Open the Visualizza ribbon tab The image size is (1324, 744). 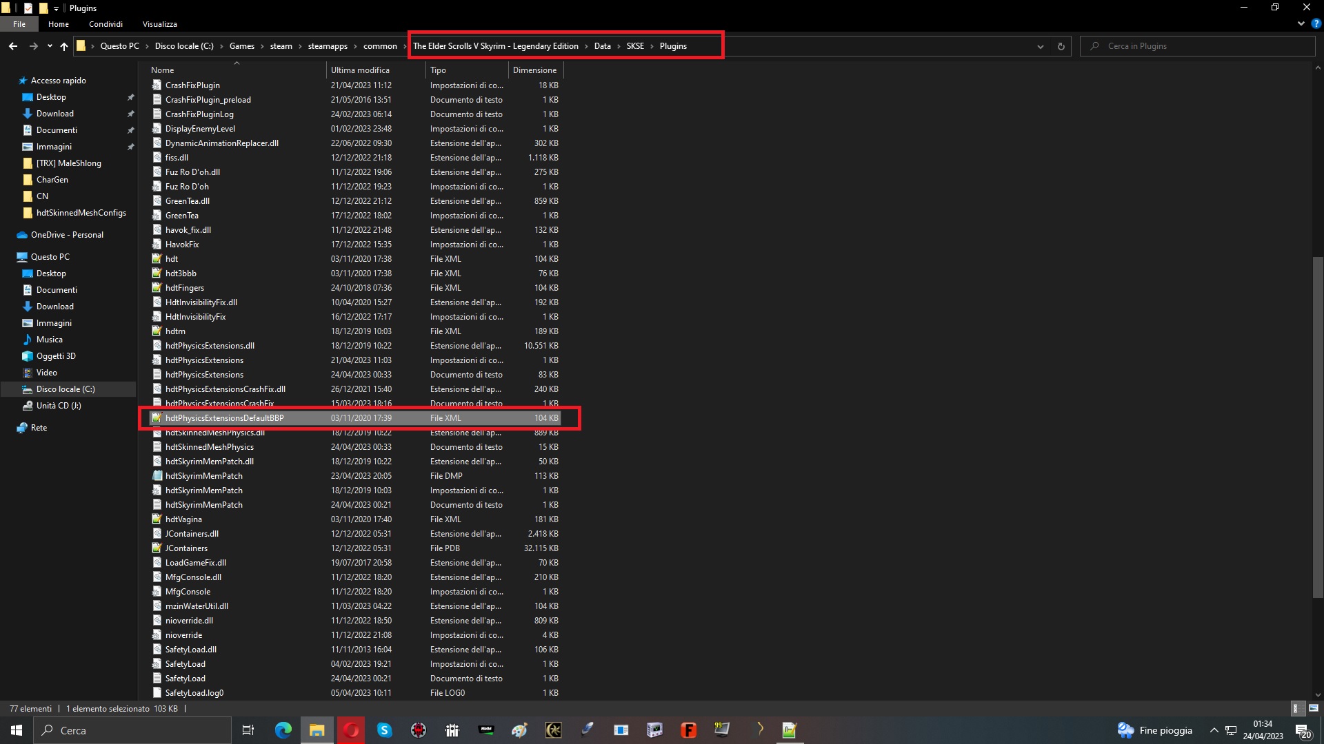tap(159, 23)
